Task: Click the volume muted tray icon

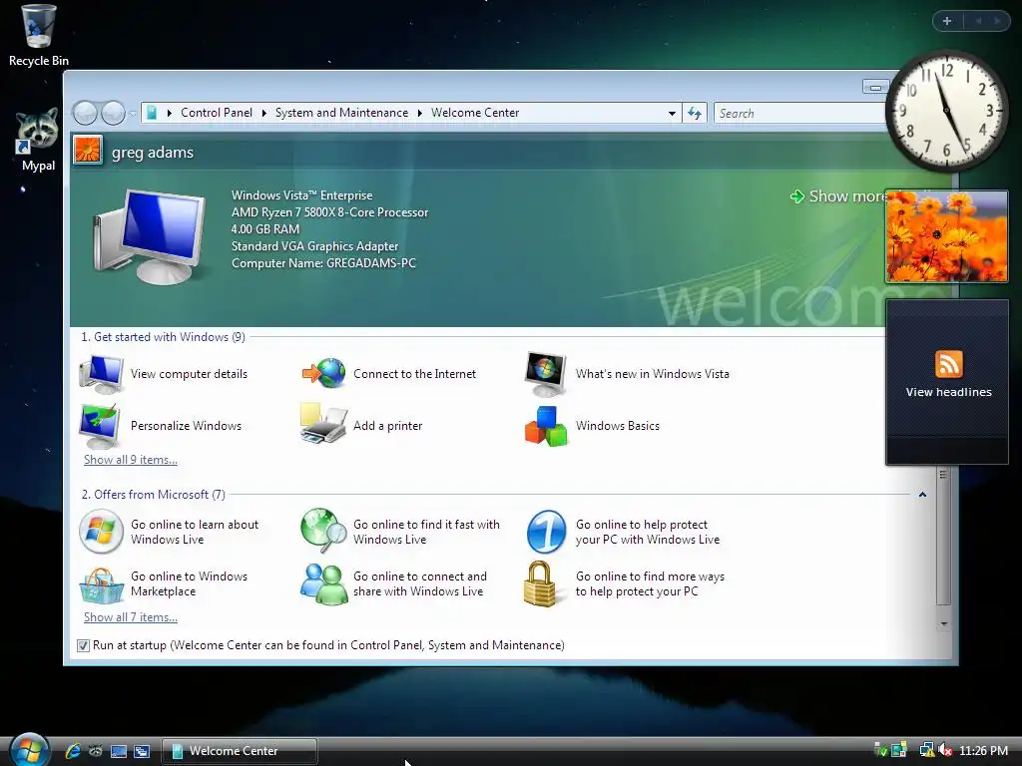Action: tap(946, 750)
